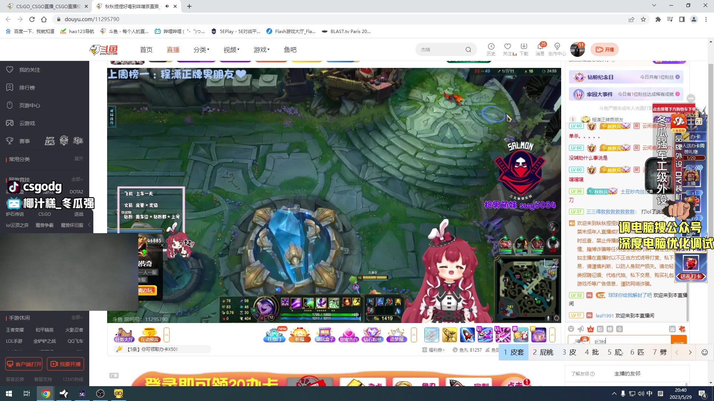Click the browser reload button
Image resolution: width=714 pixels, height=401 pixels.
click(32, 19)
